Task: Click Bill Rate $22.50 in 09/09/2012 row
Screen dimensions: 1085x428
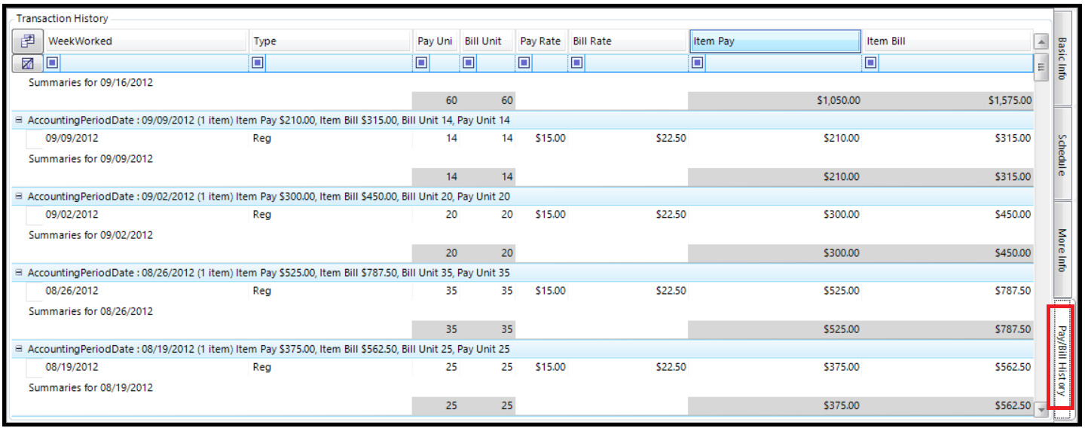Action: pos(671,139)
